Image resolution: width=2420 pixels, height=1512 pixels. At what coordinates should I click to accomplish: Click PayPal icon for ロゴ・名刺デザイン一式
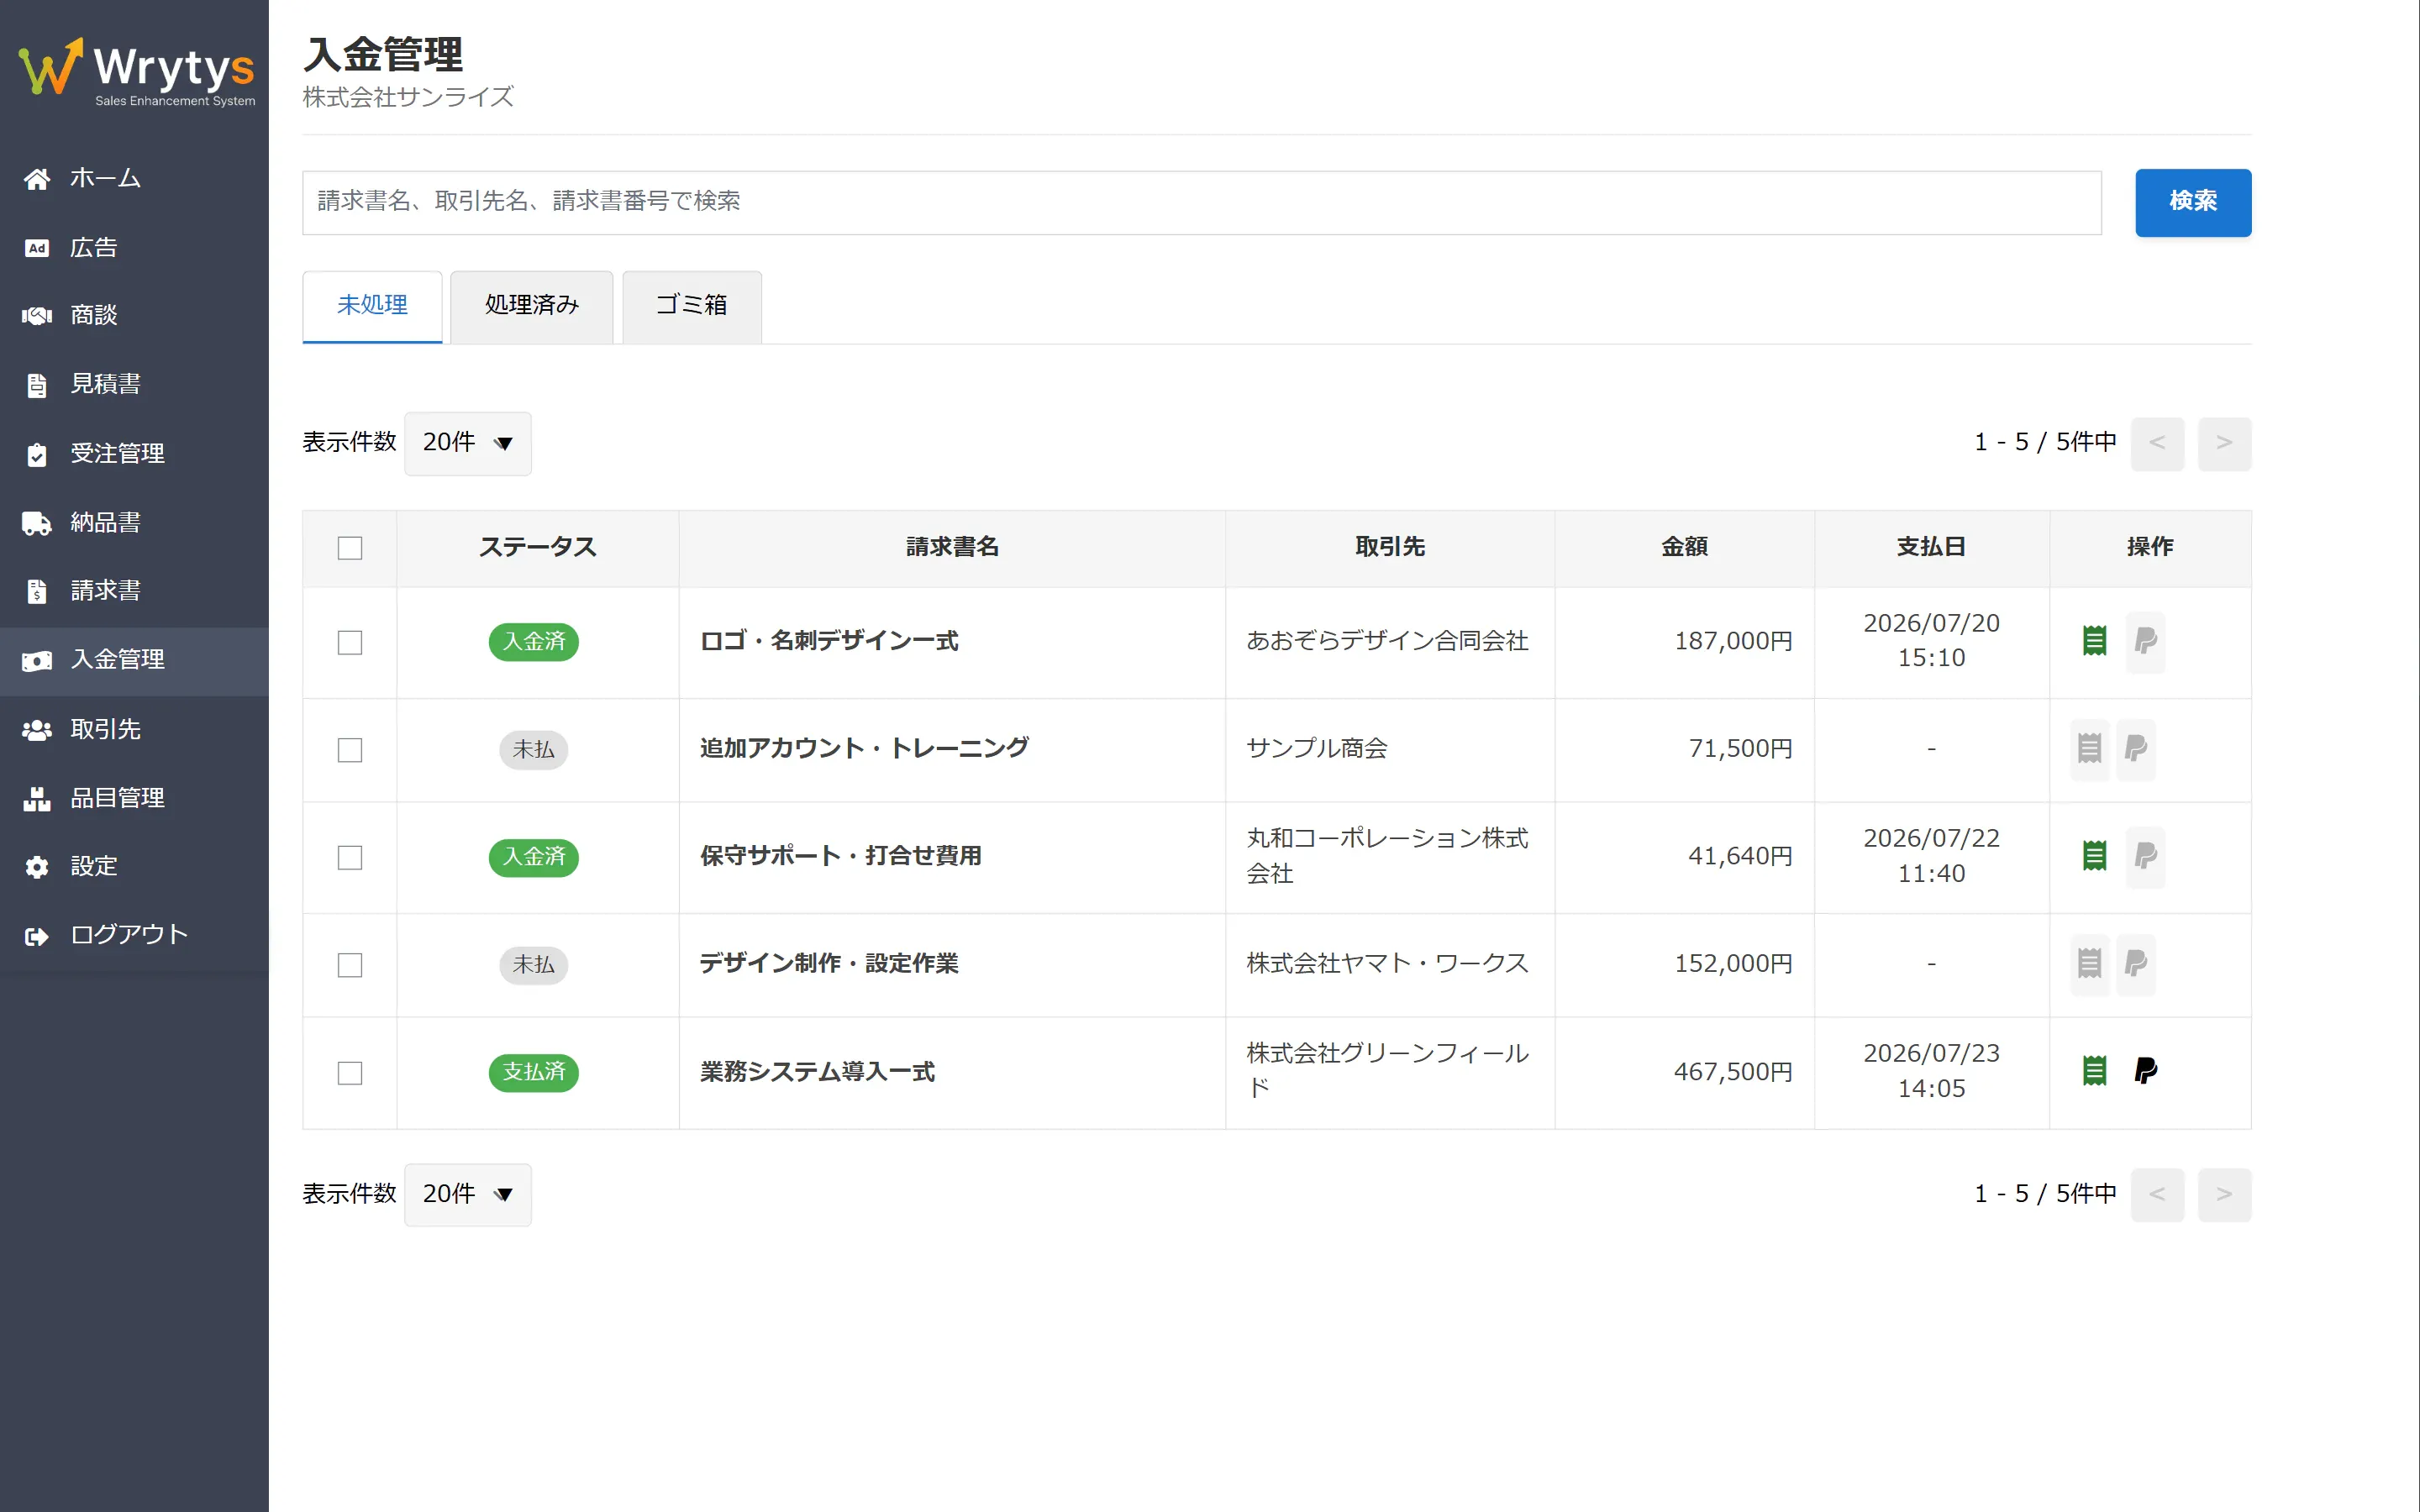click(2145, 641)
